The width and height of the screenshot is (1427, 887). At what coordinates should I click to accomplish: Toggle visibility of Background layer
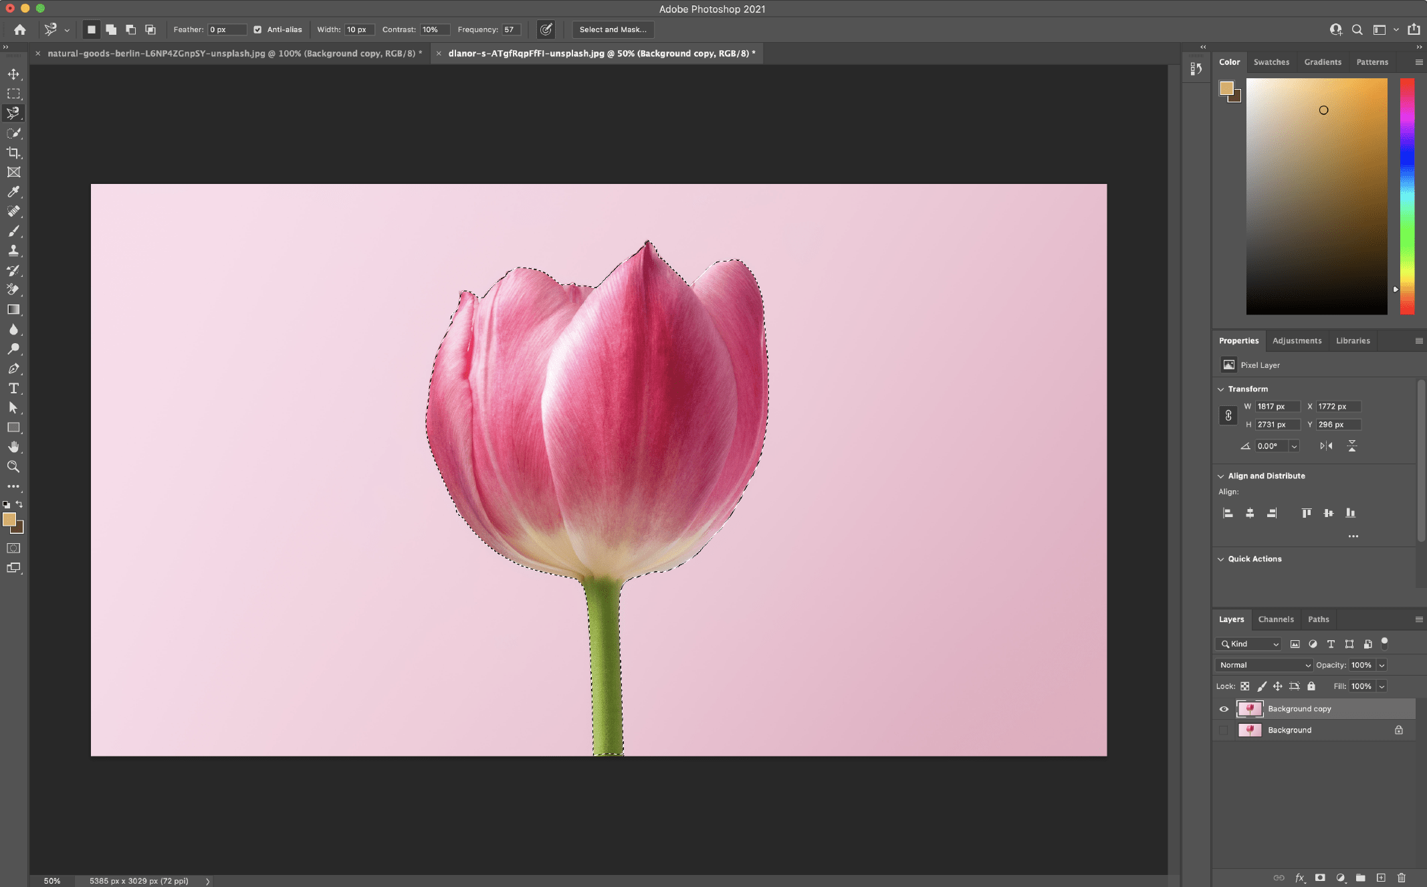click(1222, 730)
